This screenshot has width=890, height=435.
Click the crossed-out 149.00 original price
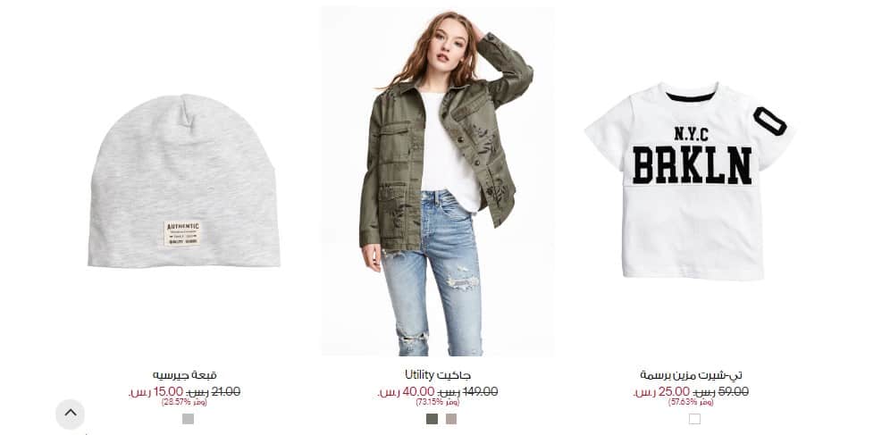[467, 392]
